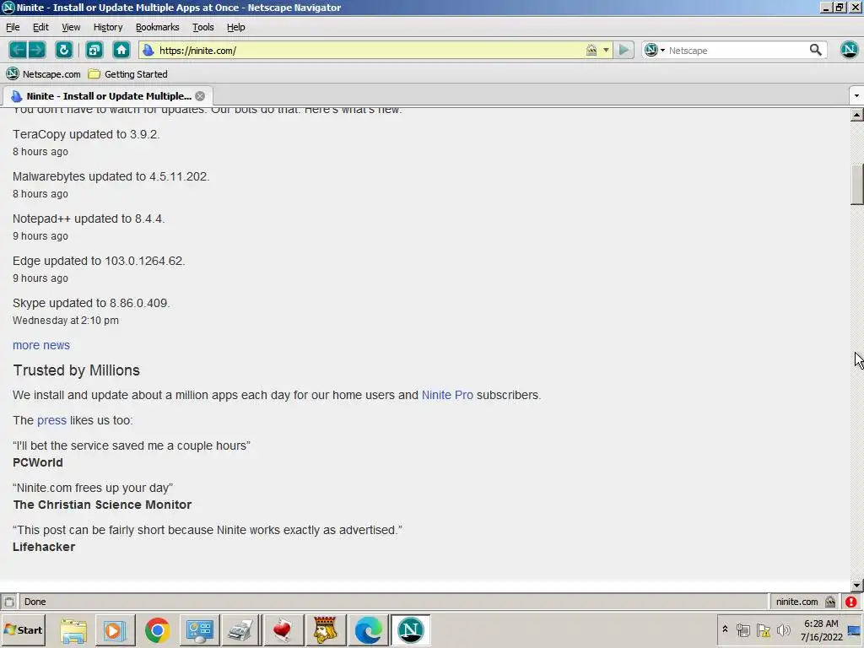This screenshot has height=648, width=864.
Task: Click the taskbar clock showing 6:28 AM
Action: tap(821, 629)
